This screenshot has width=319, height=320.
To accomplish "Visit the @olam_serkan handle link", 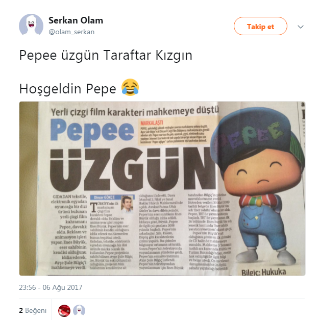I will click(x=71, y=32).
